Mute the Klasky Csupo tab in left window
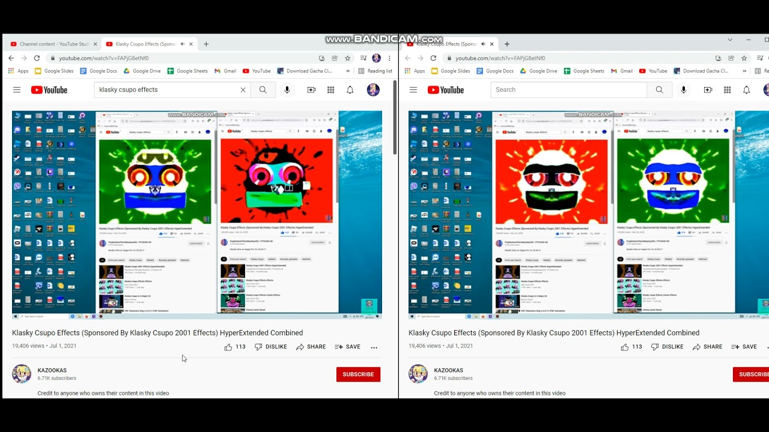769x432 pixels. (x=182, y=44)
